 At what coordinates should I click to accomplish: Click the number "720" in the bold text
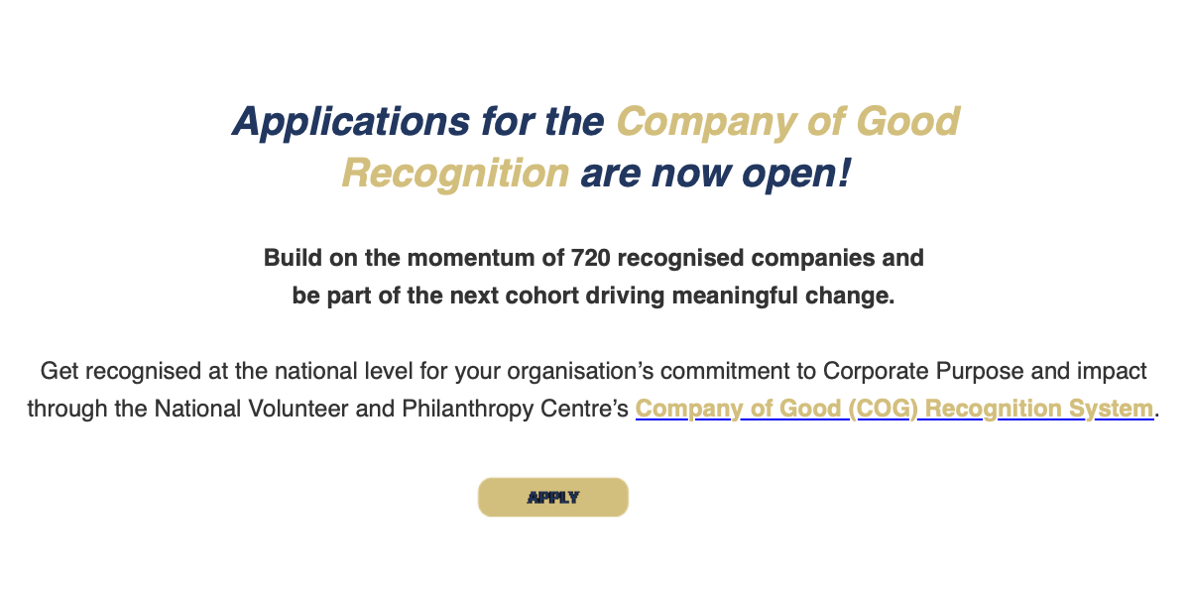pos(591,258)
